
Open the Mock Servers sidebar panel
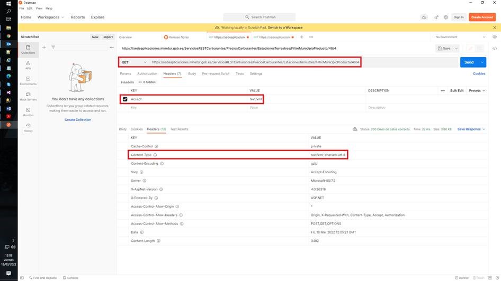point(28,96)
